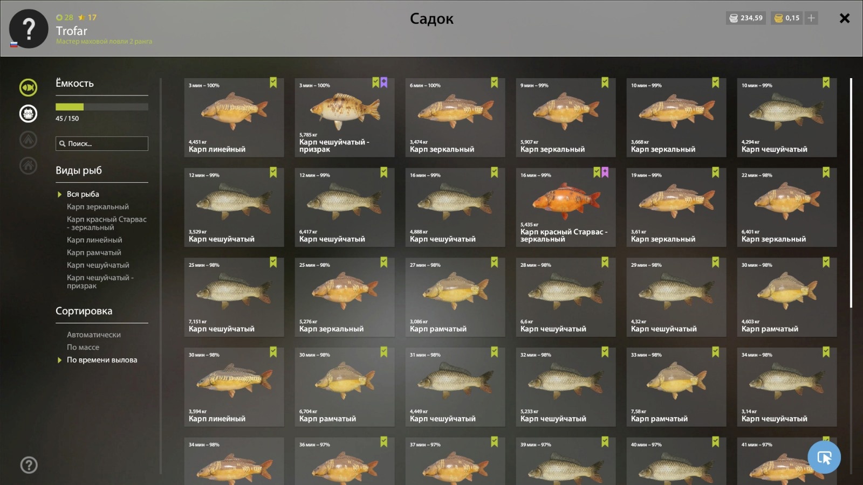Toggle green bookmark on Карп линейный 4,451 кг

(273, 82)
